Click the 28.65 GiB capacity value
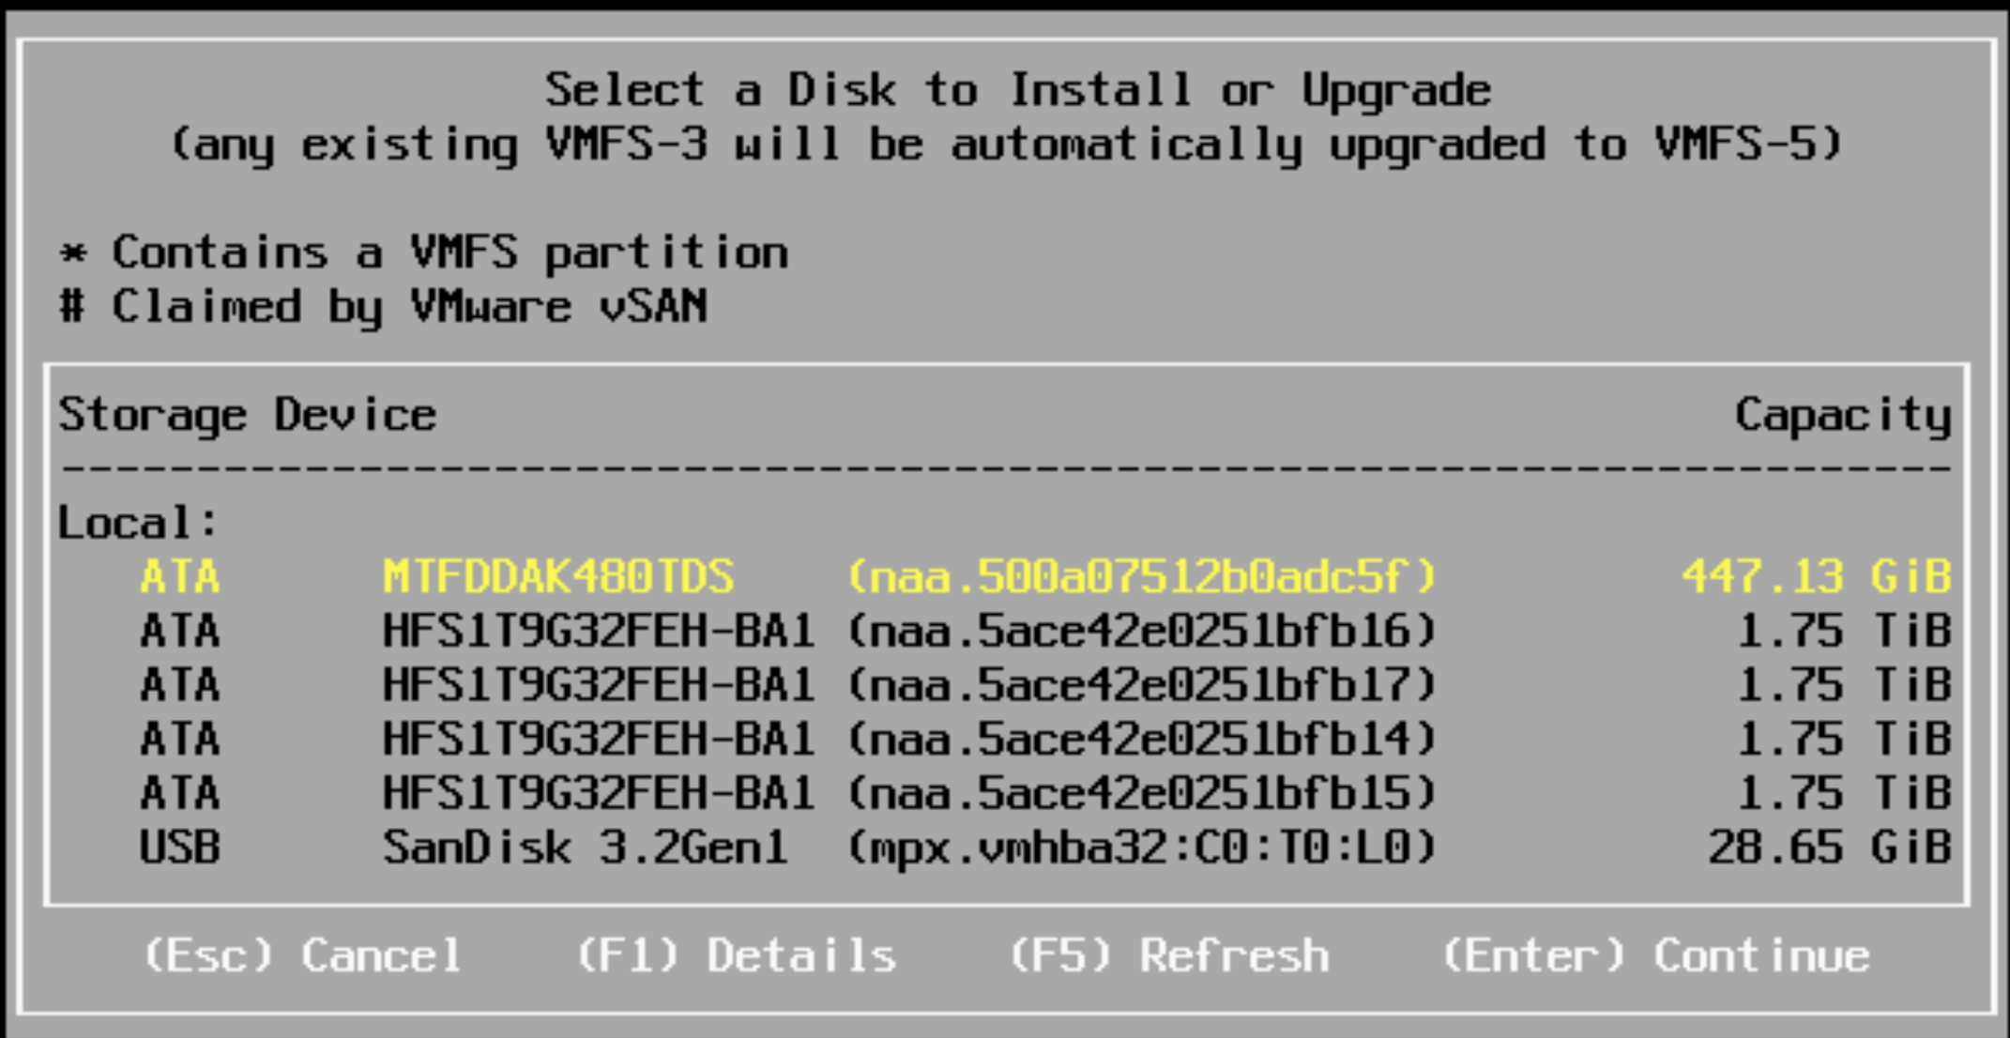This screenshot has width=2010, height=1038. [x=1830, y=847]
